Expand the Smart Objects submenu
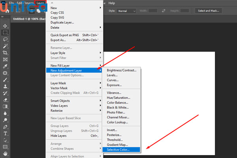This screenshot has width=237, height=158. coord(75,101)
